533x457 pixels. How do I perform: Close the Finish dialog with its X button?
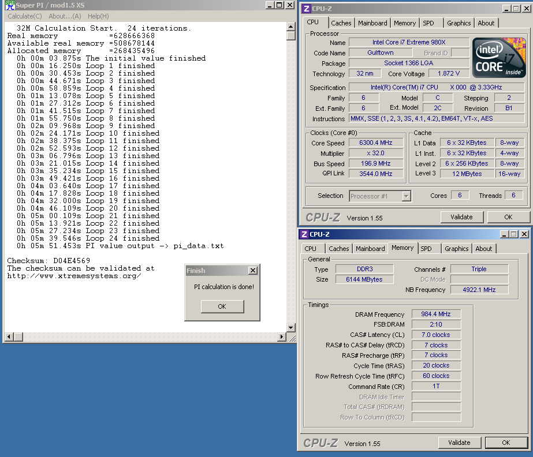pos(252,271)
